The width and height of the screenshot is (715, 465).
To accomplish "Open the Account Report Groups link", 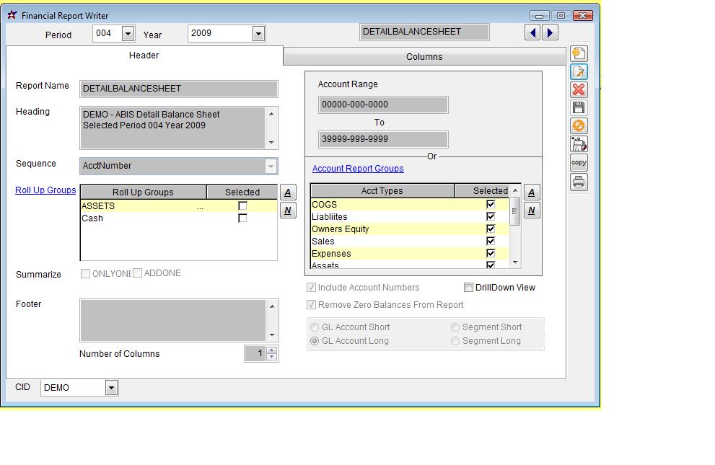I will [358, 169].
